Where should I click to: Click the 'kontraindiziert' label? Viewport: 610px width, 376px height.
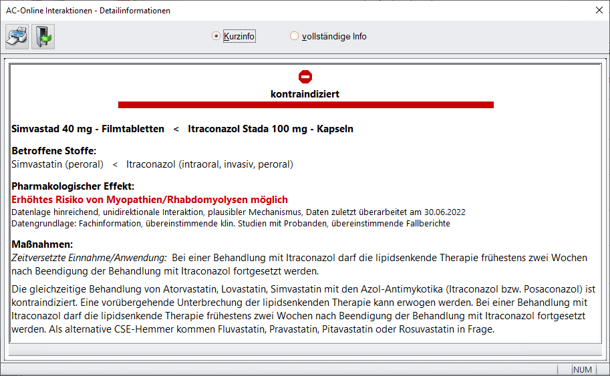click(x=305, y=94)
